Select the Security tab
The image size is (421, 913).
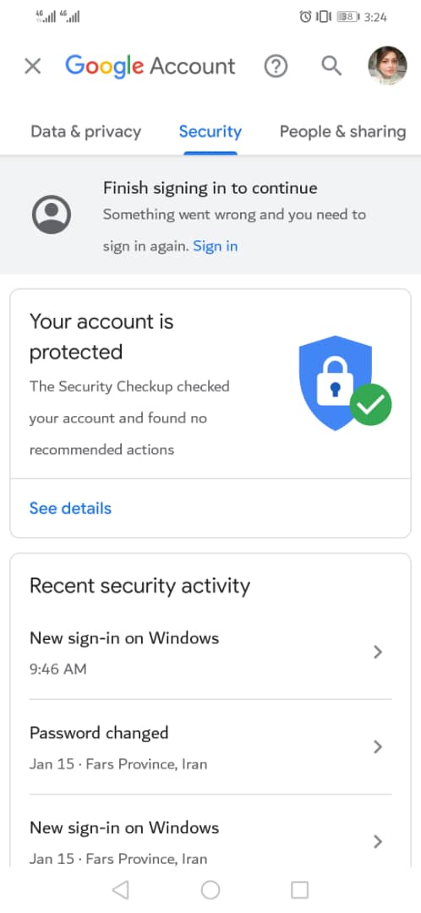(x=210, y=132)
